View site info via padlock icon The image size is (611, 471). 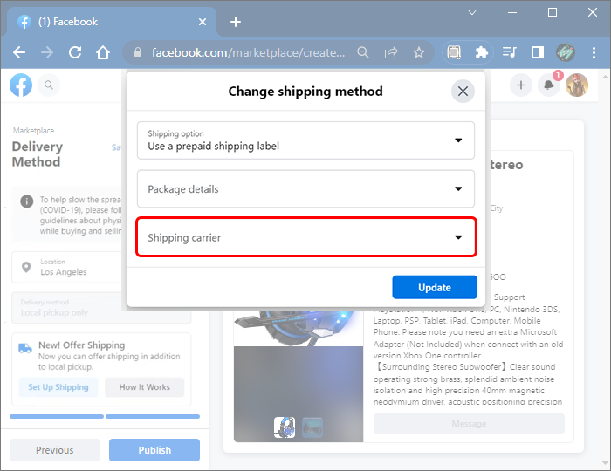[138, 52]
